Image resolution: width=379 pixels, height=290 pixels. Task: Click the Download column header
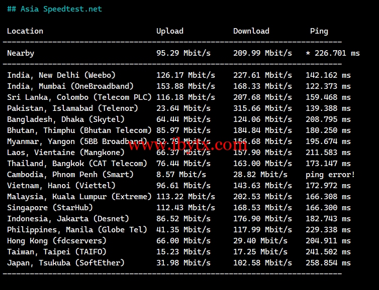pyautogui.click(x=251, y=31)
